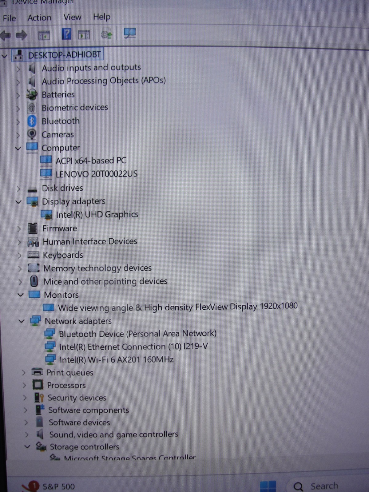The image size is (369, 492).
Task: Collapse the Storage controllers category
Action: (27, 446)
